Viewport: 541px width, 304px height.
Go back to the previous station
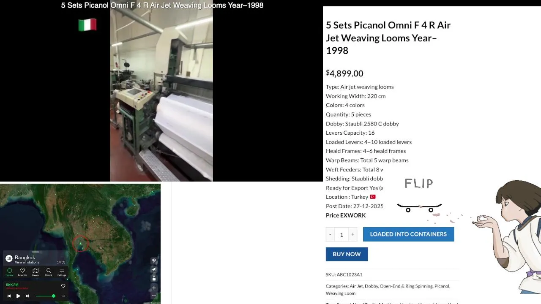(x=9, y=296)
